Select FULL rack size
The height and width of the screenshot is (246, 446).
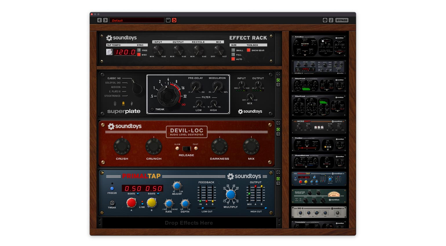(233, 55)
